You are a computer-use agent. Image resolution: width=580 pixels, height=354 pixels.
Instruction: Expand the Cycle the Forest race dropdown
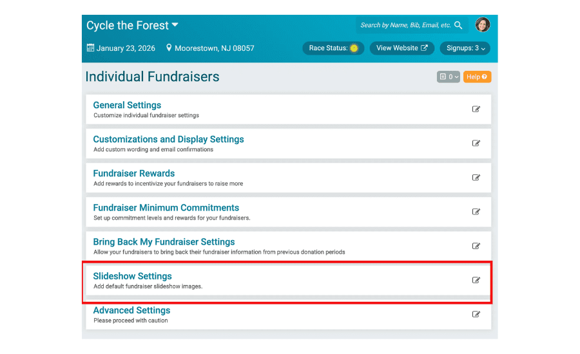132,25
